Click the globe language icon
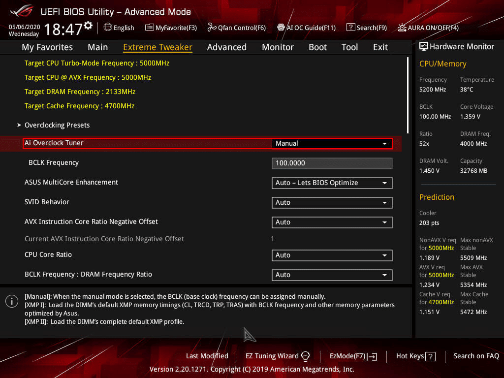The width and height of the screenshot is (504, 378). pos(108,28)
